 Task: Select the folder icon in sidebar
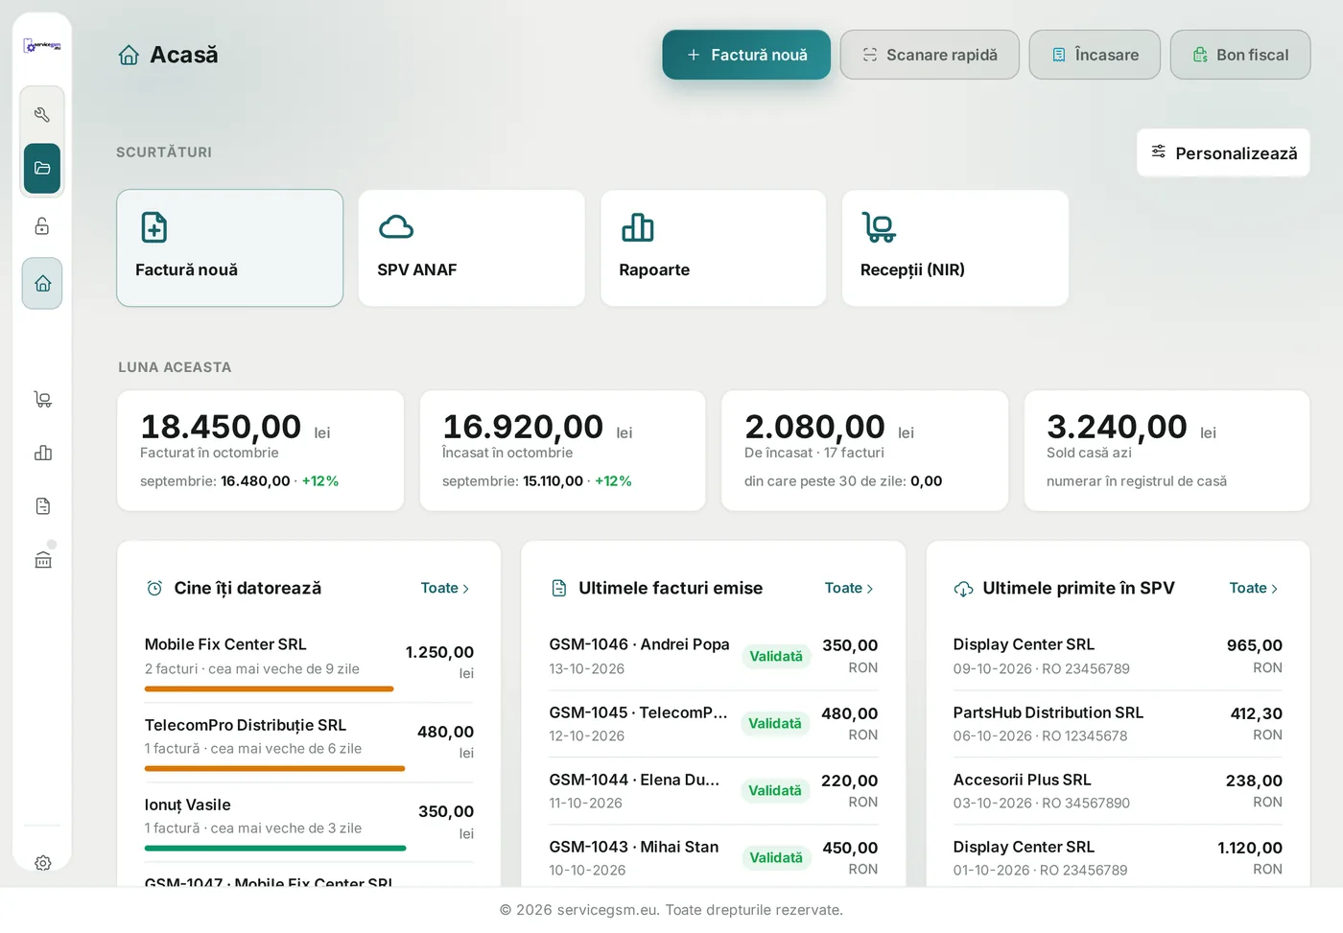[x=42, y=169]
